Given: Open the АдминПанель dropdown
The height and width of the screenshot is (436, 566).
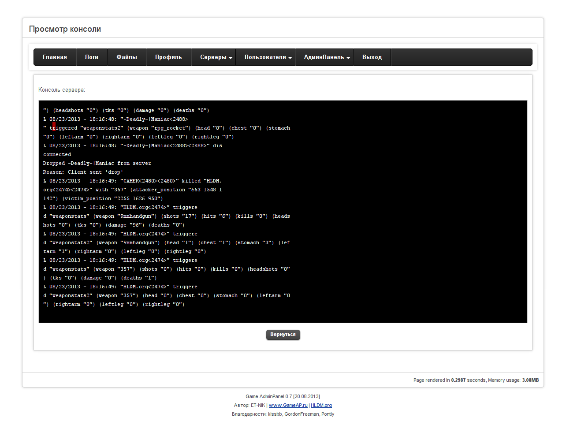Looking at the screenshot, I should pyautogui.click(x=327, y=57).
